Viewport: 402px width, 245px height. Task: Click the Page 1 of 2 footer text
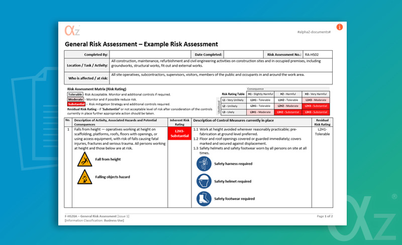point(325,216)
